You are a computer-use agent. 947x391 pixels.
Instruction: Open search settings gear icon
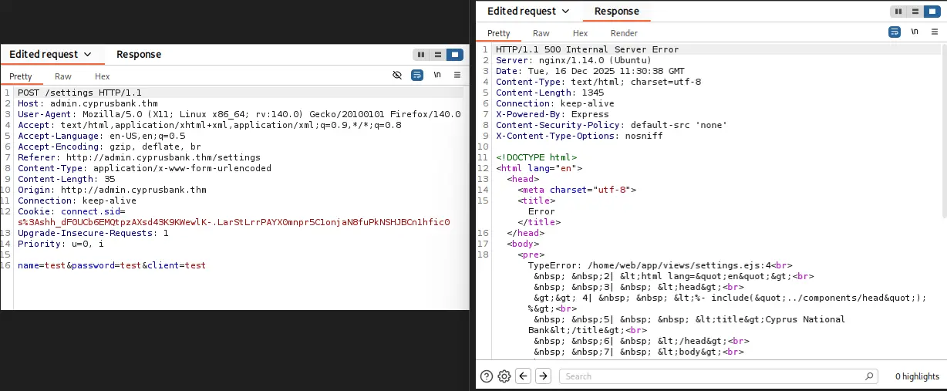click(504, 376)
